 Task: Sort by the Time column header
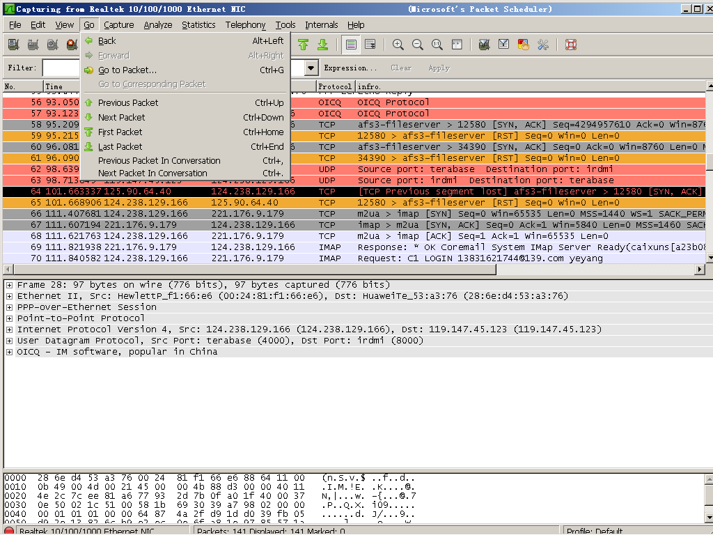point(62,86)
